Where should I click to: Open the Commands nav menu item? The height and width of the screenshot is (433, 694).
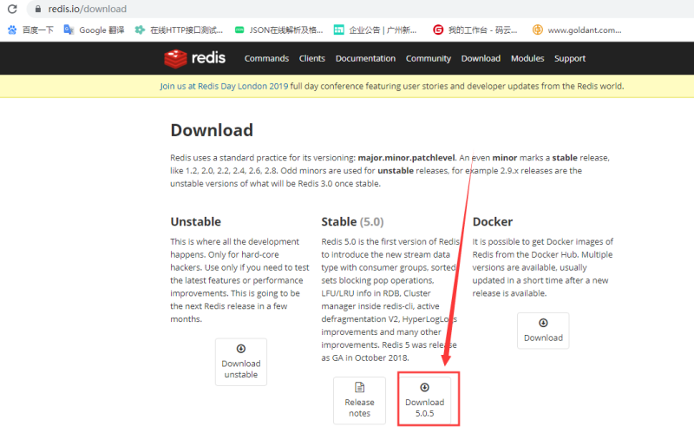click(266, 58)
